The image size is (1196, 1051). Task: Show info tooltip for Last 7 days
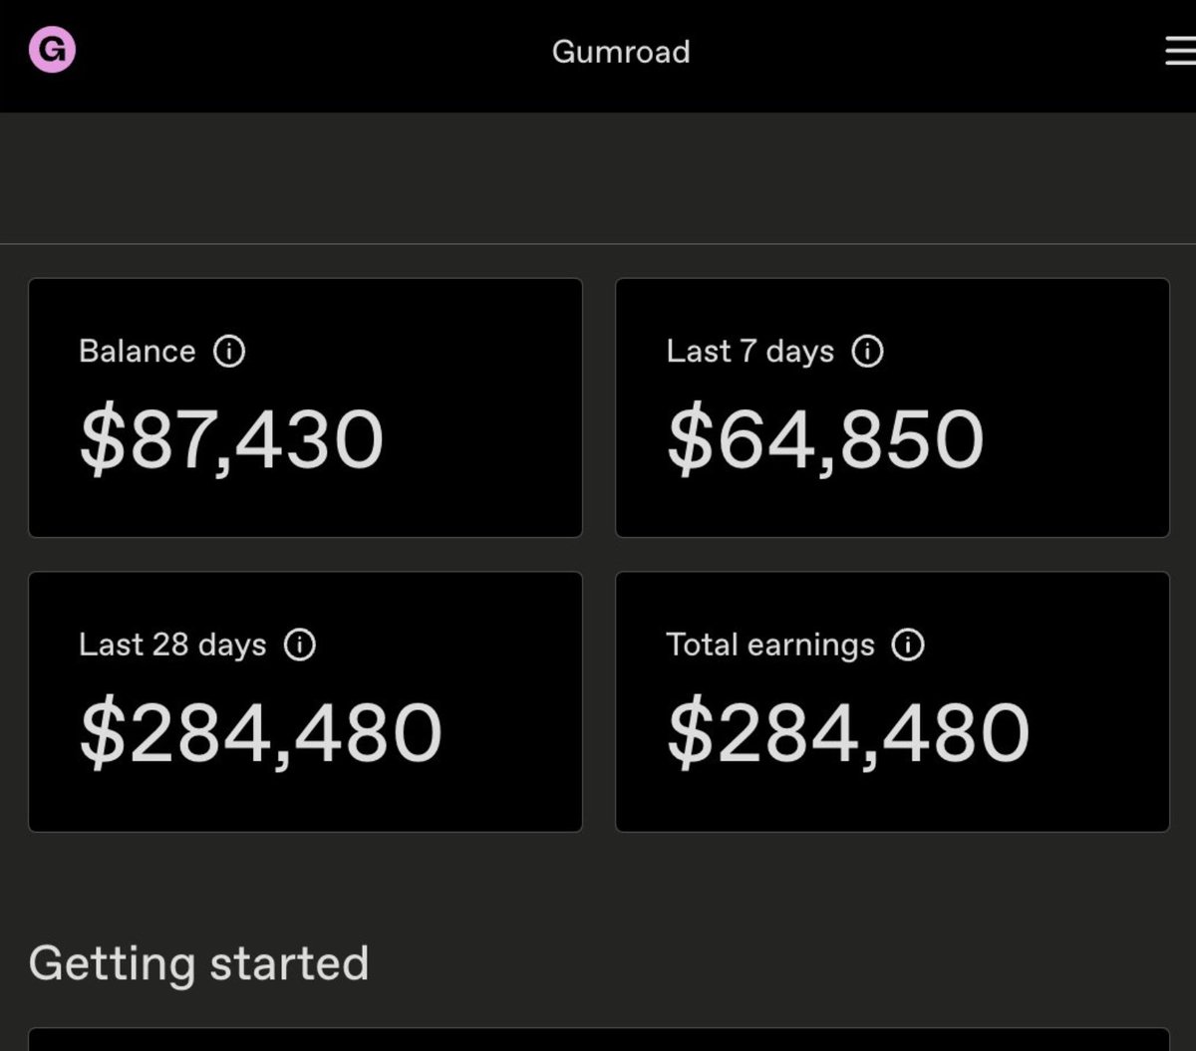[x=867, y=351]
